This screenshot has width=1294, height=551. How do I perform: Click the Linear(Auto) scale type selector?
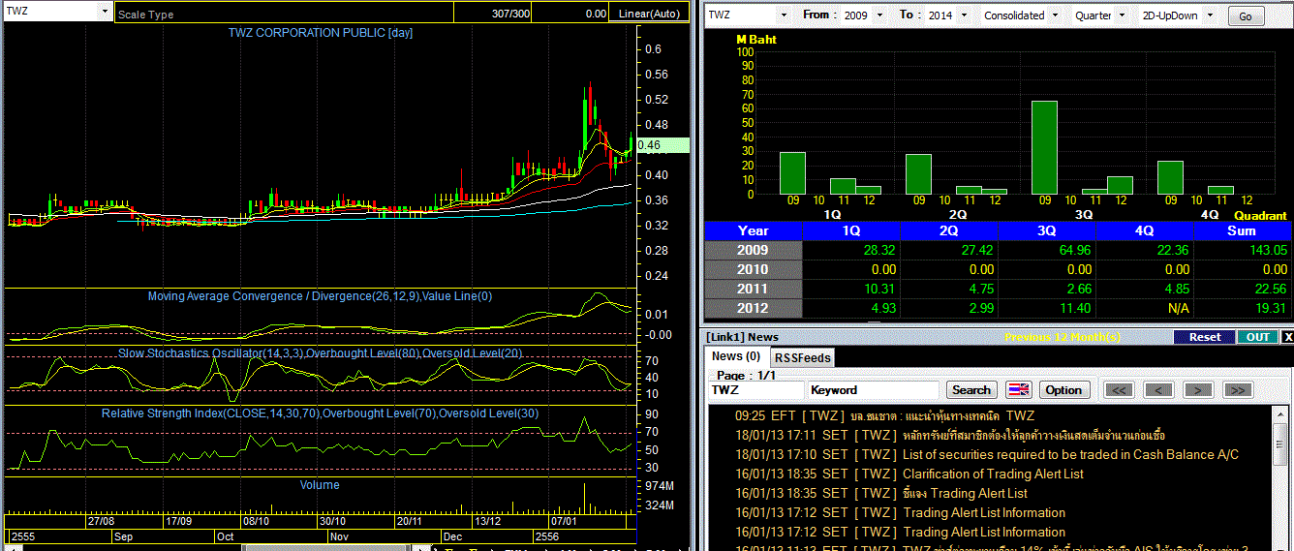pyautogui.click(x=650, y=15)
